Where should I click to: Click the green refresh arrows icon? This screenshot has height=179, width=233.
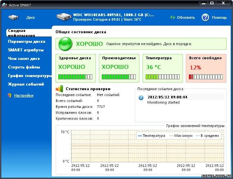pos(172,17)
